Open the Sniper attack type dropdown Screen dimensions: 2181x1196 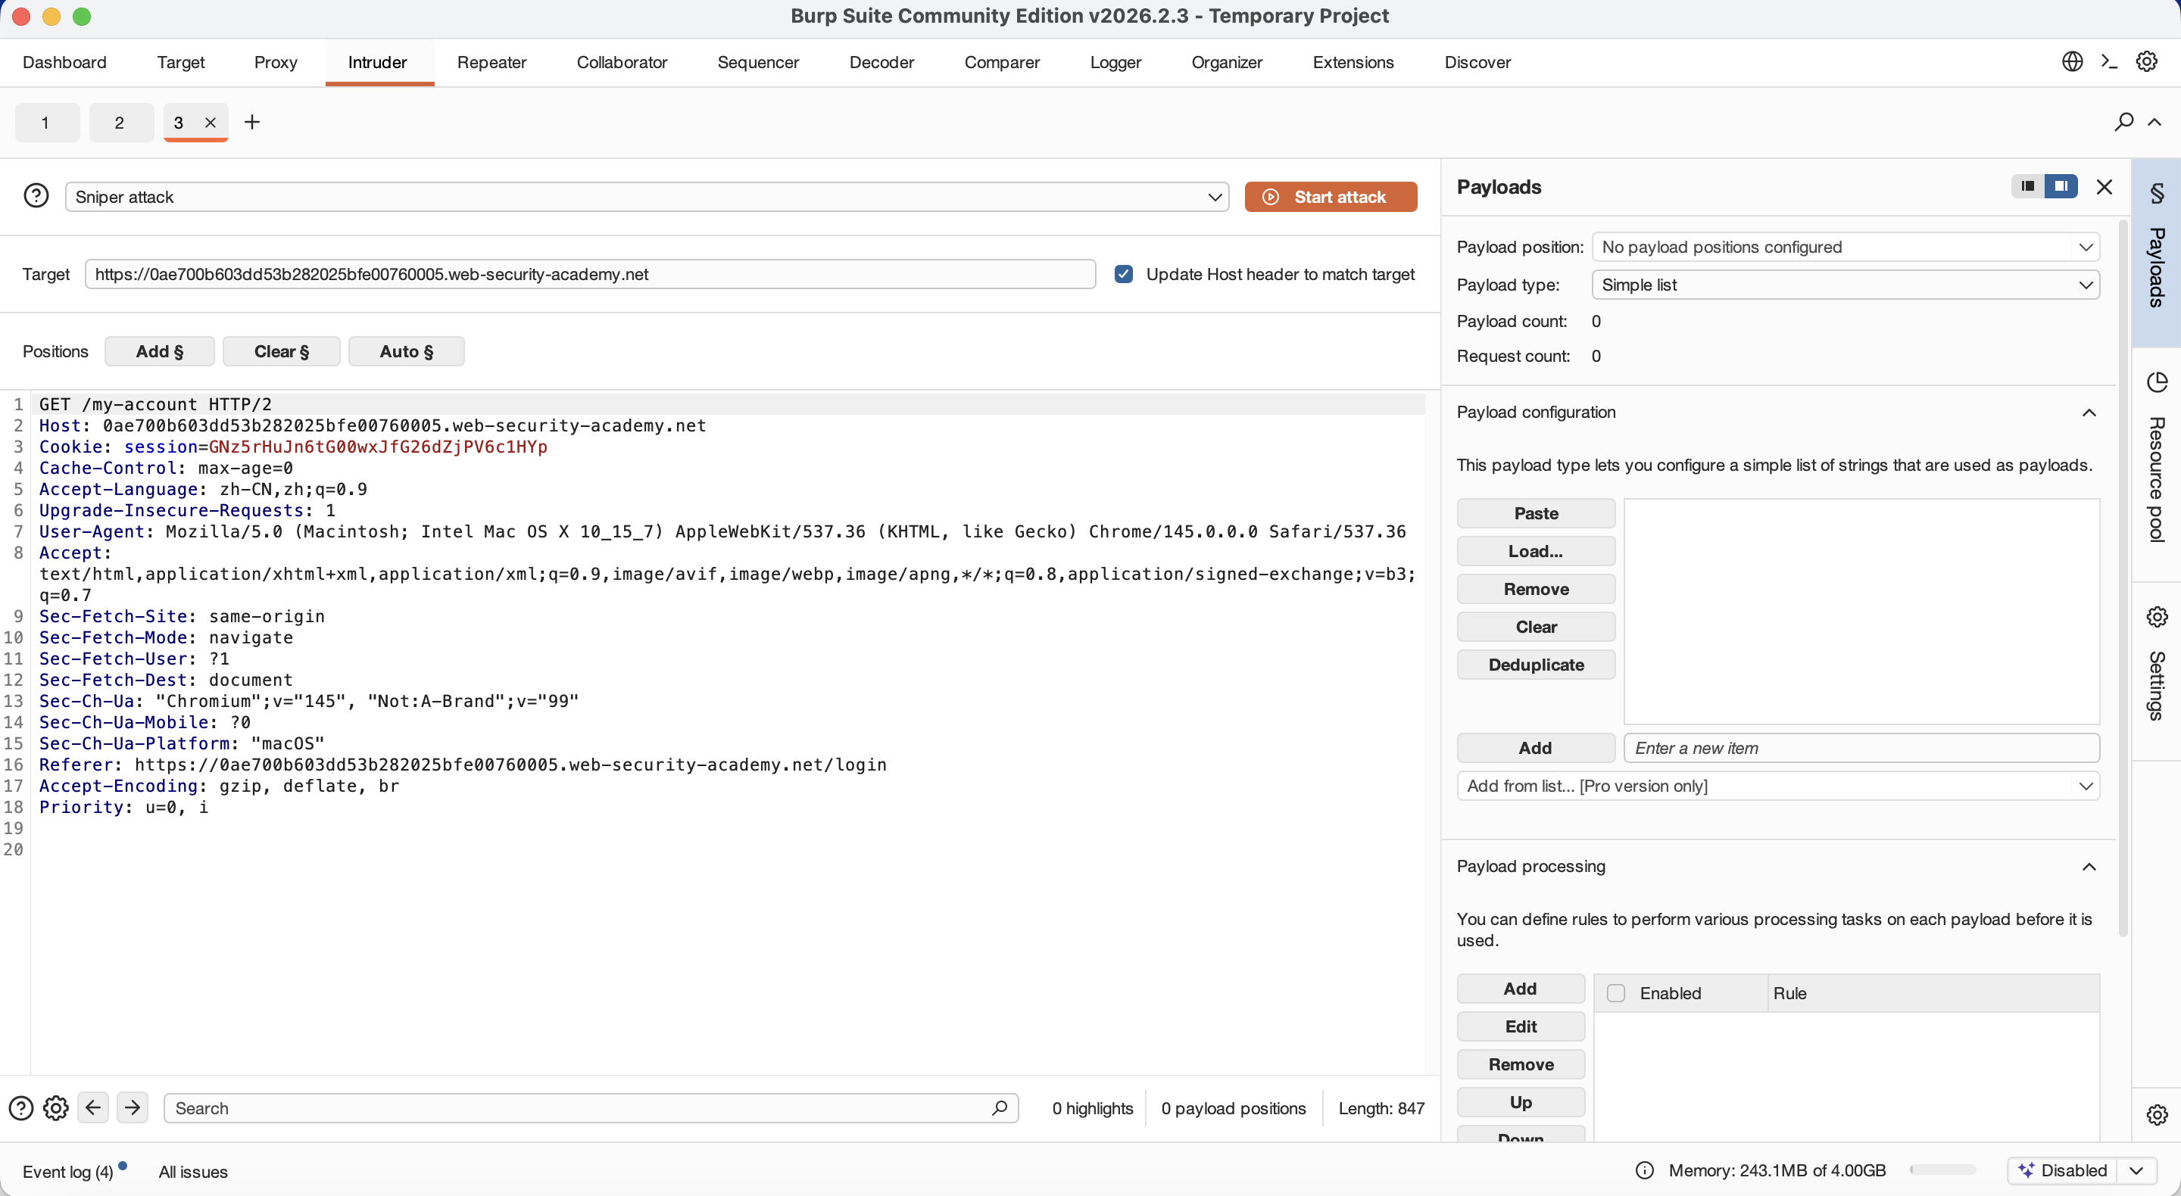[647, 198]
